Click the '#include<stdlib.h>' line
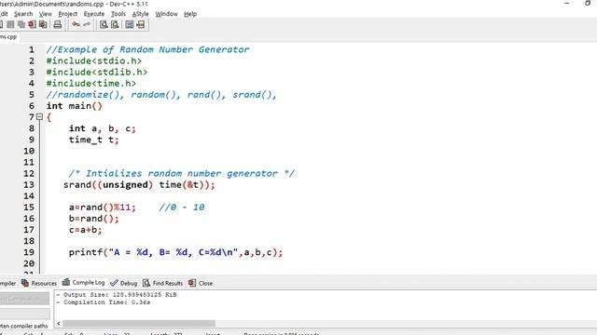Screen dimensions: 597x335 point(97,73)
